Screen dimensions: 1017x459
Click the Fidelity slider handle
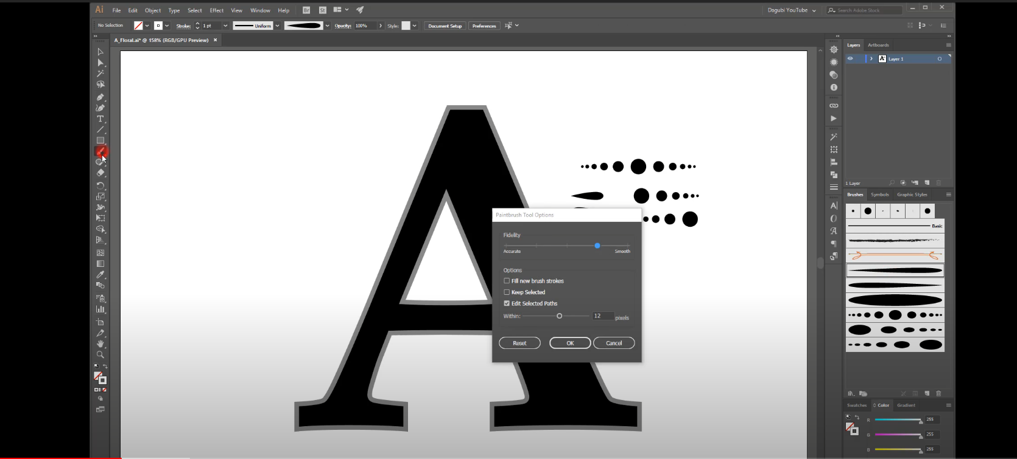click(x=597, y=246)
